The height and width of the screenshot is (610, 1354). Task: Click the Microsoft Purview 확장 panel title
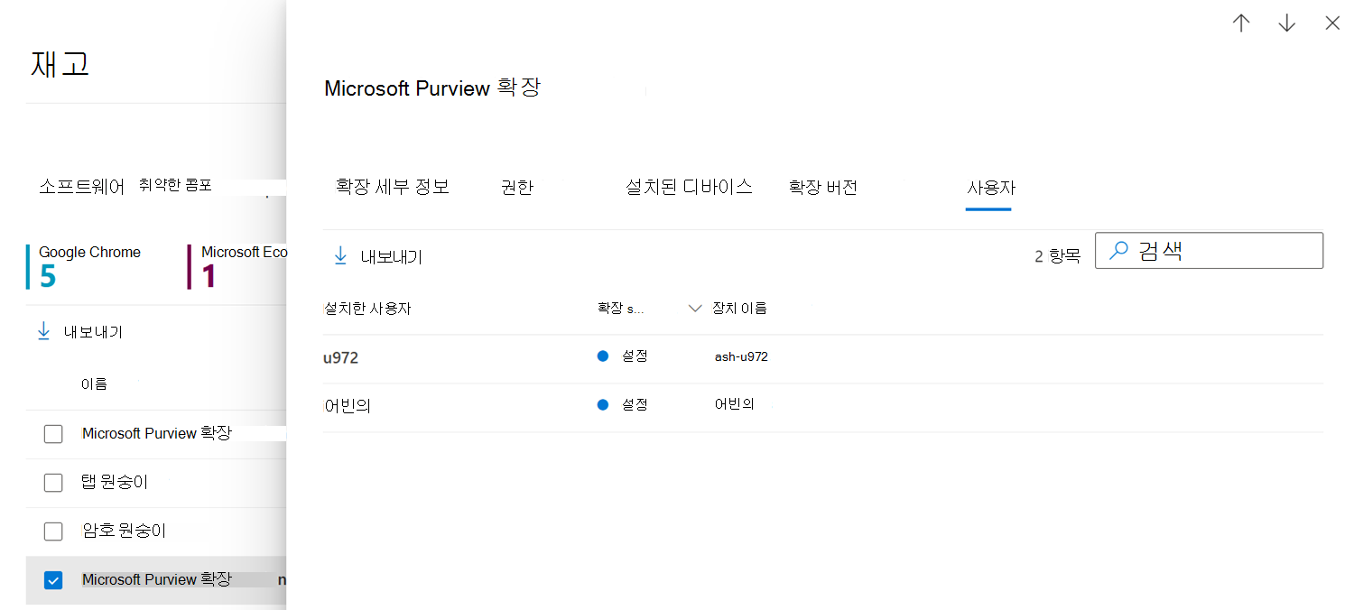tap(432, 88)
